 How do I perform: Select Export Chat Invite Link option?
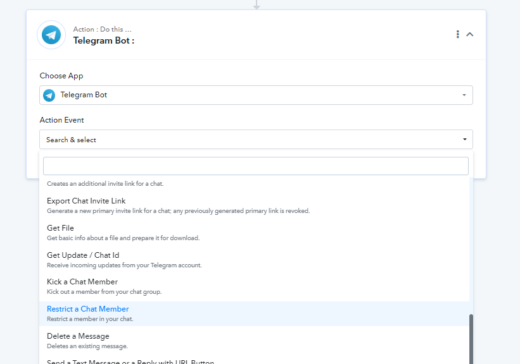[254, 205]
